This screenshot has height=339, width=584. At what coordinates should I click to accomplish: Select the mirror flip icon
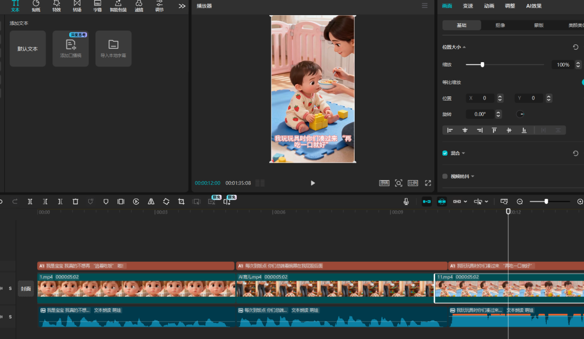(x=151, y=202)
